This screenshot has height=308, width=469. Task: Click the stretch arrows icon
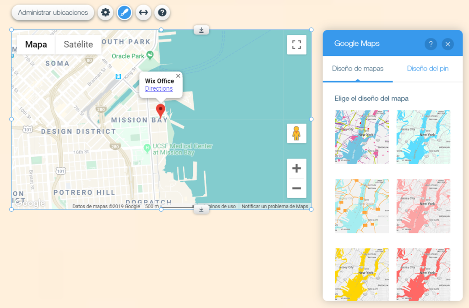pyautogui.click(x=143, y=12)
